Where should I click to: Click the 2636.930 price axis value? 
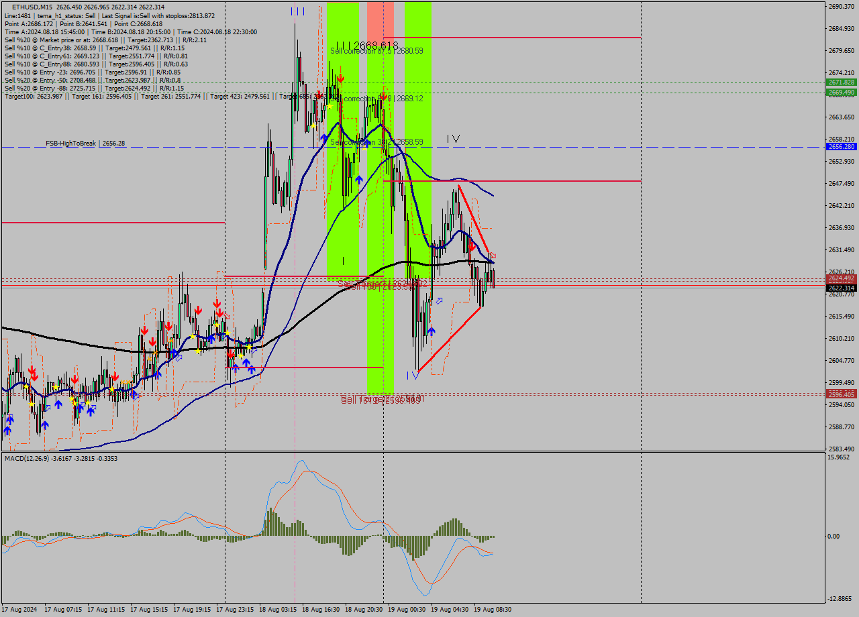coord(842,227)
